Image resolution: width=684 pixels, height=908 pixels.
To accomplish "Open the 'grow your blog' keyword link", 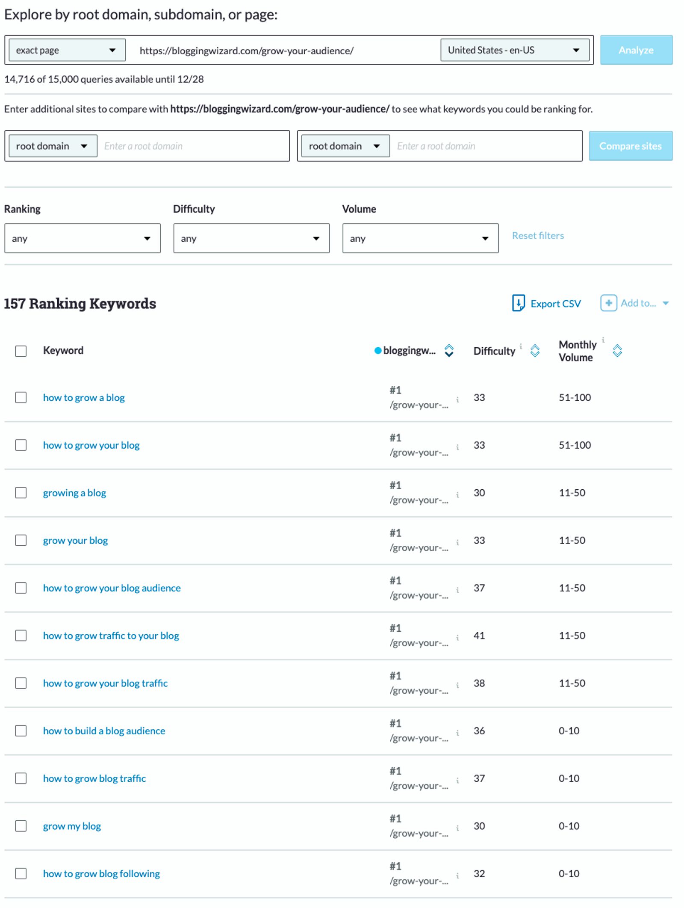I will pos(75,540).
